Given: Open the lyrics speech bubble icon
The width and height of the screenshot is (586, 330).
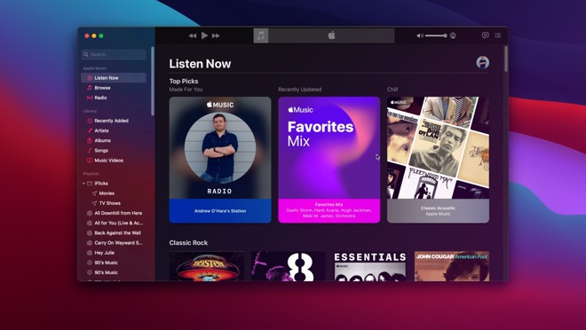Looking at the screenshot, I should click(x=485, y=35).
